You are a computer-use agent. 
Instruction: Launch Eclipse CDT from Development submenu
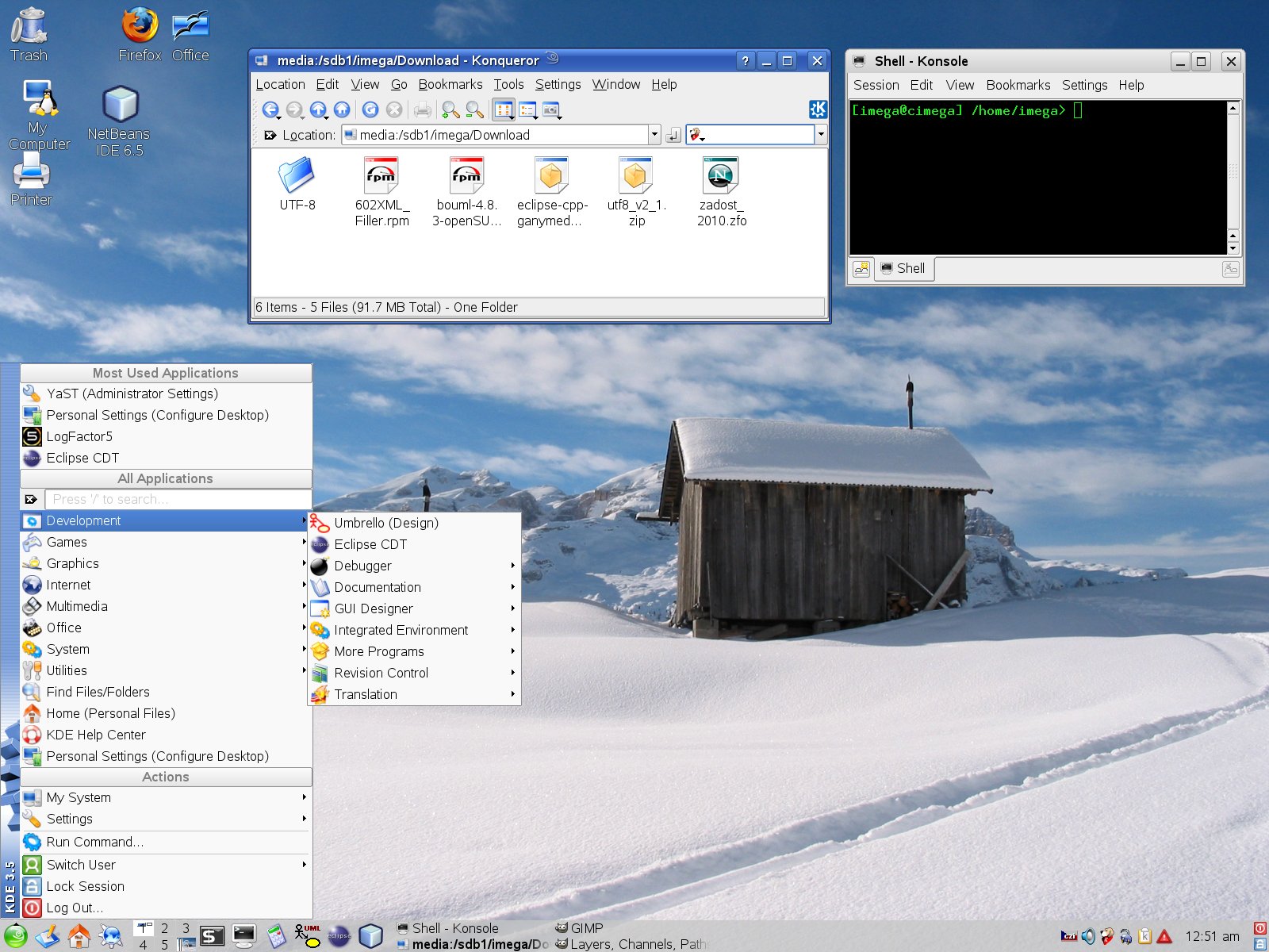click(x=413, y=544)
